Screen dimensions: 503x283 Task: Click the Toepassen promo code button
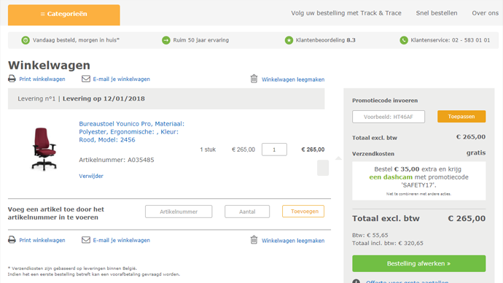tap(461, 117)
